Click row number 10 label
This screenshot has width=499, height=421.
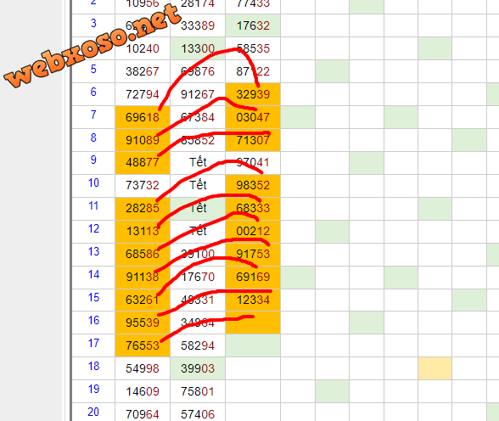pyautogui.click(x=93, y=183)
